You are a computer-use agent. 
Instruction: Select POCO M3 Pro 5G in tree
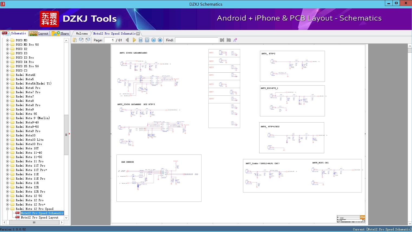[x=27, y=45]
